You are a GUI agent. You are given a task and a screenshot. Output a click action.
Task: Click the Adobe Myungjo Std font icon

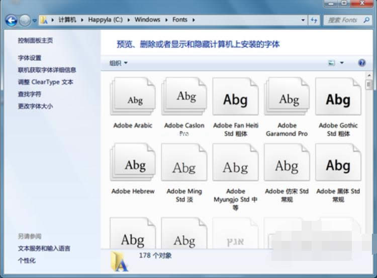235,166
